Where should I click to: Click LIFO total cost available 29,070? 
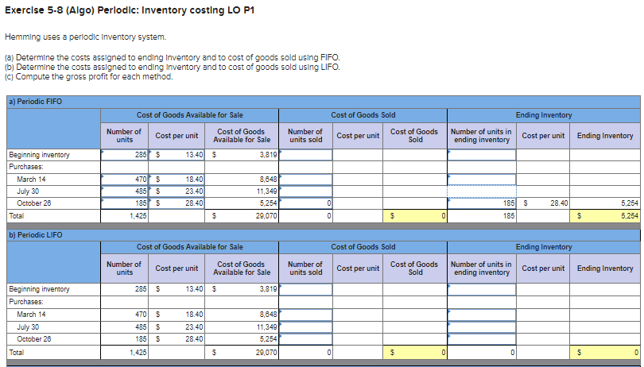[x=242, y=352]
